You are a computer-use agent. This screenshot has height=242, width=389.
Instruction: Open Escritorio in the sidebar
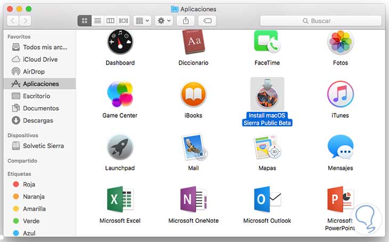click(39, 96)
